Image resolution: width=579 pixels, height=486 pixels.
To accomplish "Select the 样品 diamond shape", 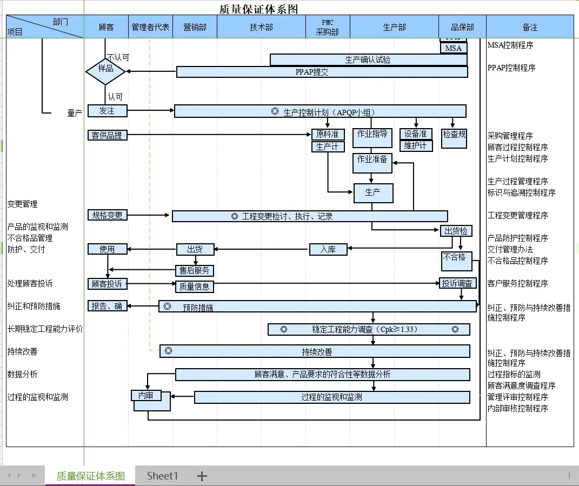I will (x=105, y=71).
